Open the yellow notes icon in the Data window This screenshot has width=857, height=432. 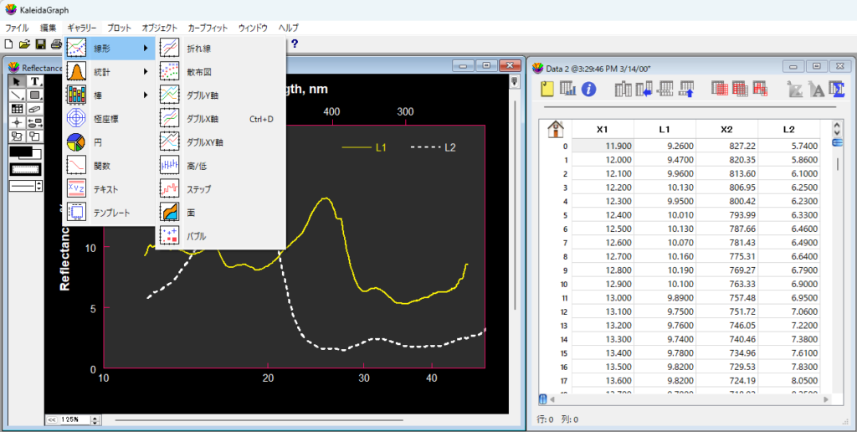click(x=548, y=88)
